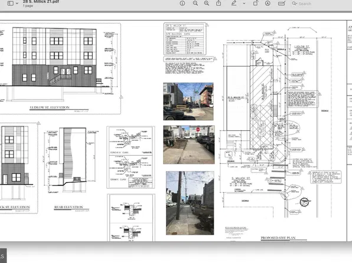
Task: Show the Markup toolbar
Action: coord(268,4)
